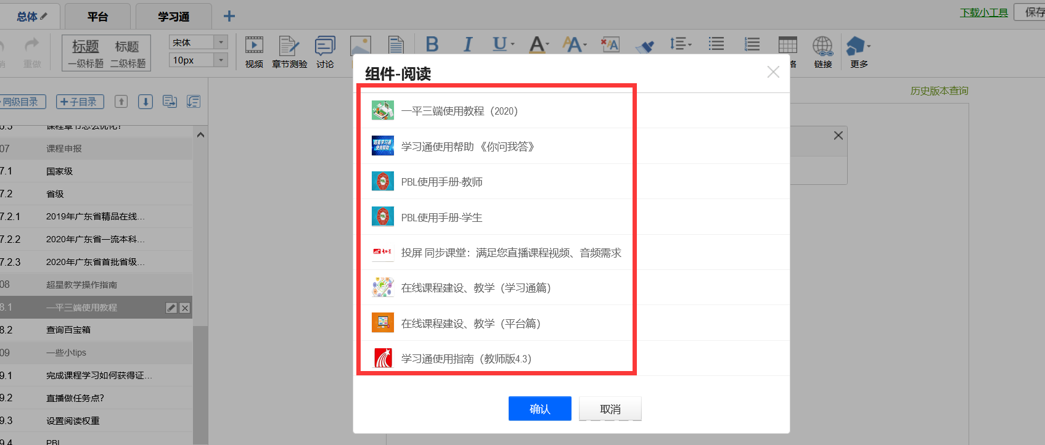Insert a bulleted list
Screen dimensions: 1045x445
(x=716, y=44)
